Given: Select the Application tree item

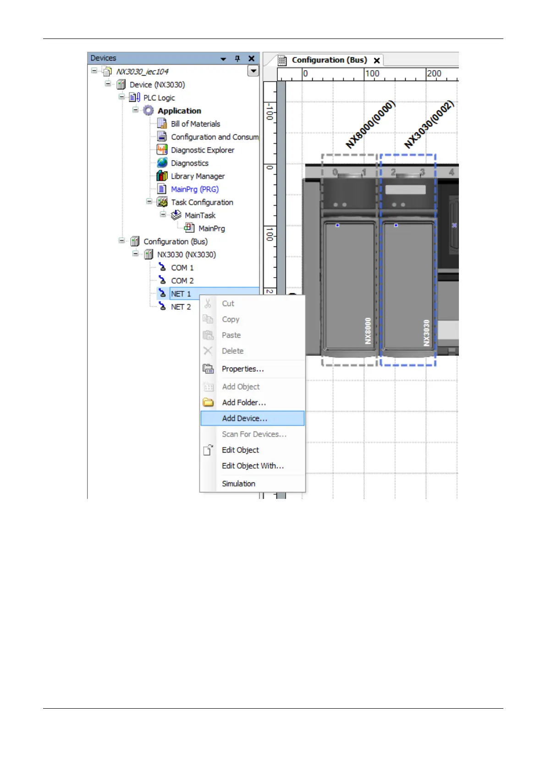Looking at the screenshot, I should [x=179, y=111].
